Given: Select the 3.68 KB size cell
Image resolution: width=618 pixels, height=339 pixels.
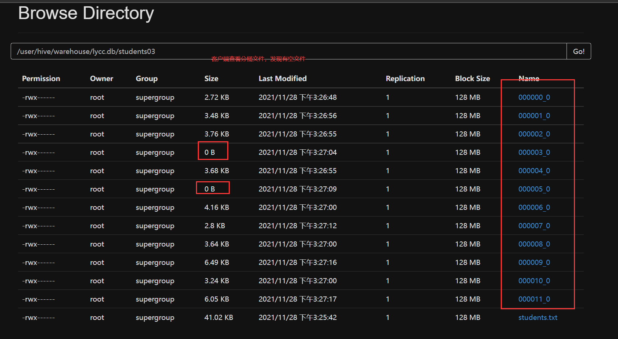Looking at the screenshot, I should coord(217,171).
